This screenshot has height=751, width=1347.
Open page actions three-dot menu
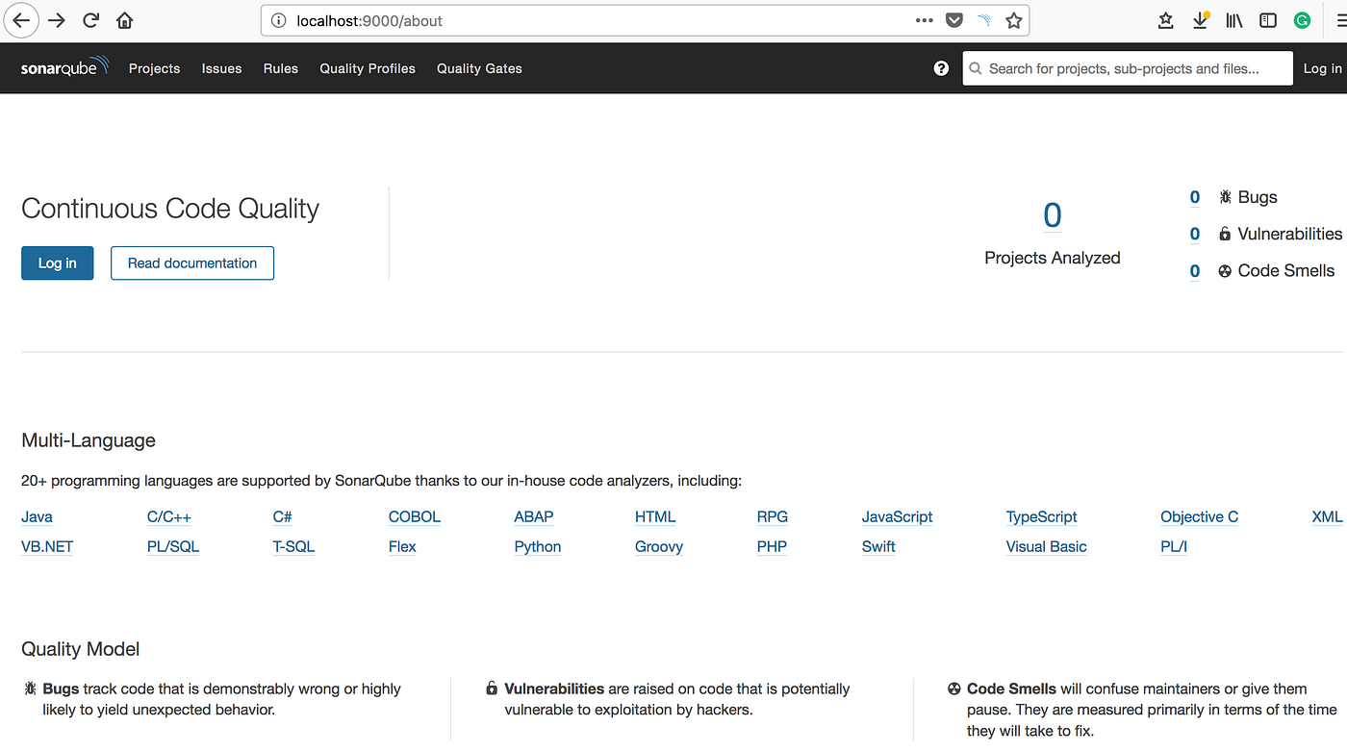pyautogui.click(x=925, y=20)
